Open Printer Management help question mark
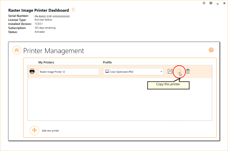The width and height of the screenshot is (228, 151). pyautogui.click(x=211, y=50)
